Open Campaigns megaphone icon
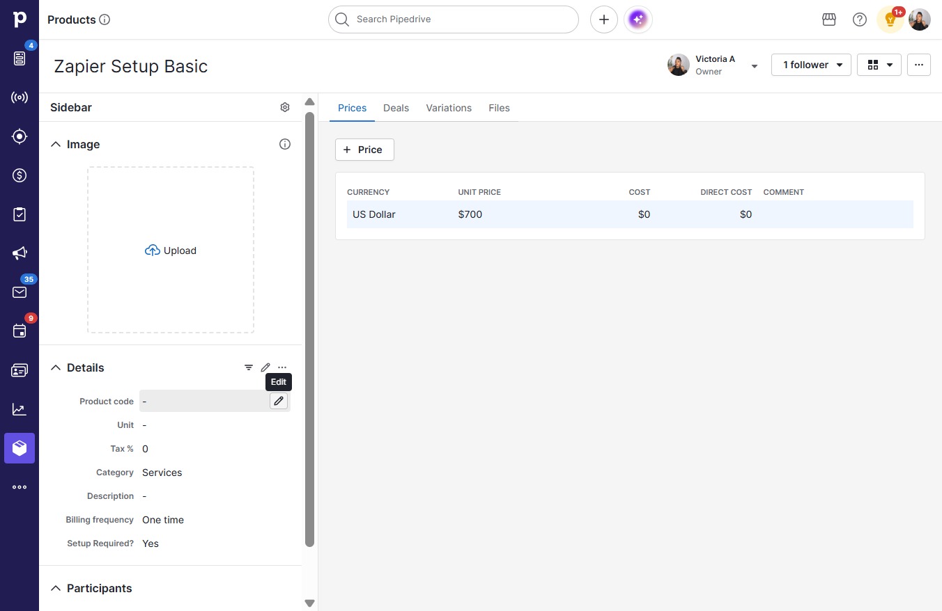942x611 pixels. [20, 253]
